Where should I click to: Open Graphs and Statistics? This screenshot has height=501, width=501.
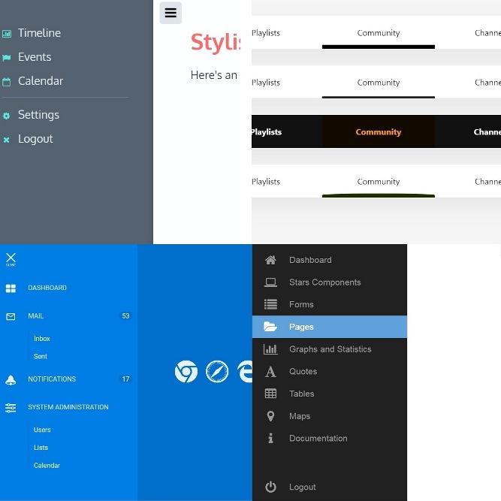pyautogui.click(x=330, y=349)
